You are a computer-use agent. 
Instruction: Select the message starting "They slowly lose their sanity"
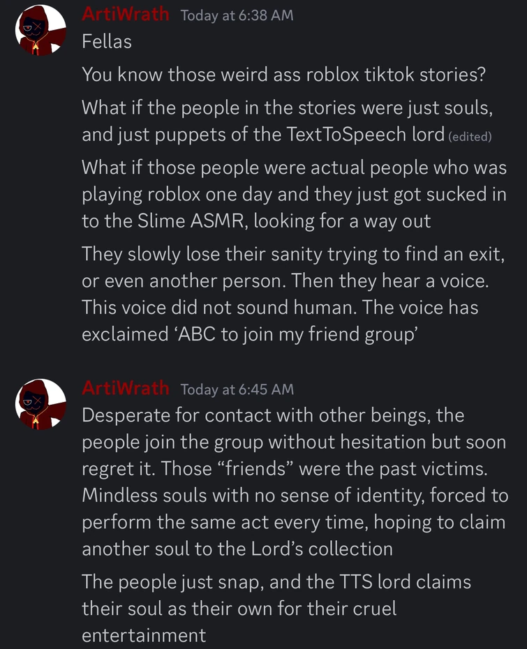pos(292,293)
